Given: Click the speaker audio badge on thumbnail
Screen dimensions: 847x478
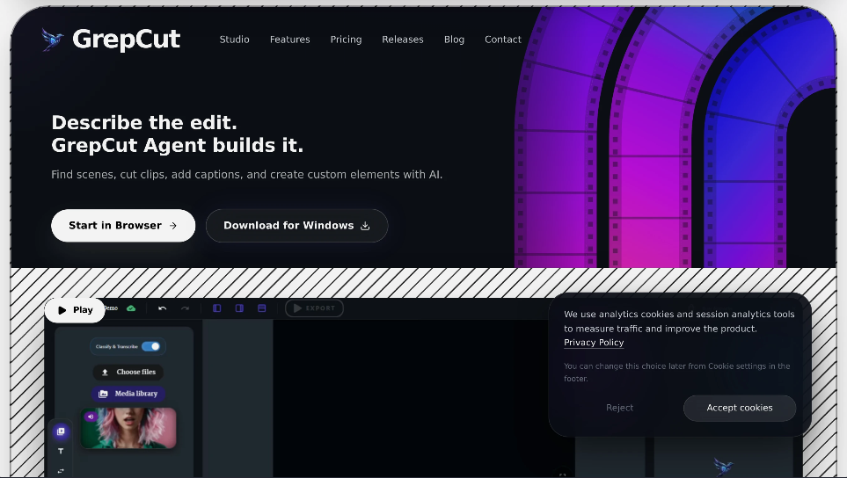Looking at the screenshot, I should 91,416.
